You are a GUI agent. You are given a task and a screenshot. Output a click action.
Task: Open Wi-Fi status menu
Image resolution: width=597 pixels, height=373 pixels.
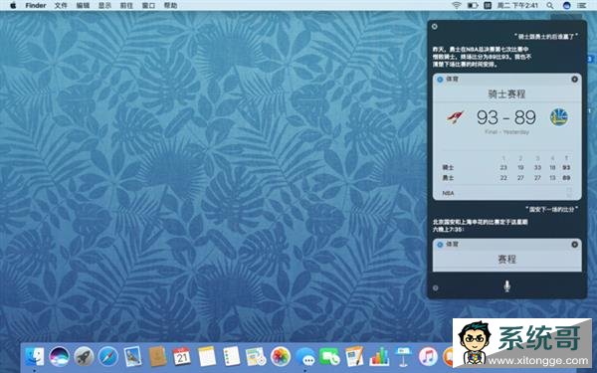[456, 5]
